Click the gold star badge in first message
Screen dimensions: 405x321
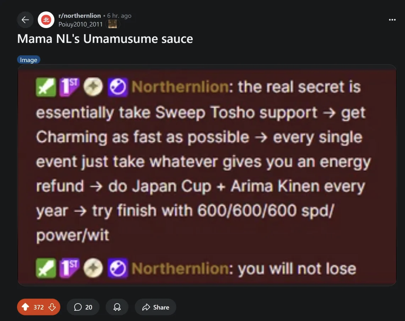tap(93, 87)
